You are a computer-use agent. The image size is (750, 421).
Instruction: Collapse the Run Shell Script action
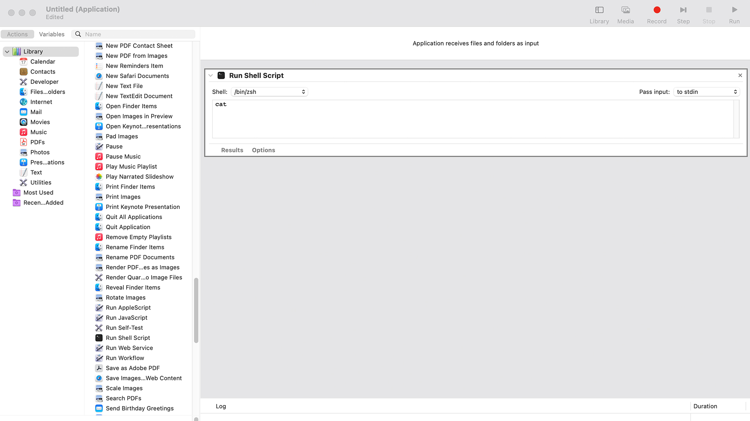211,76
